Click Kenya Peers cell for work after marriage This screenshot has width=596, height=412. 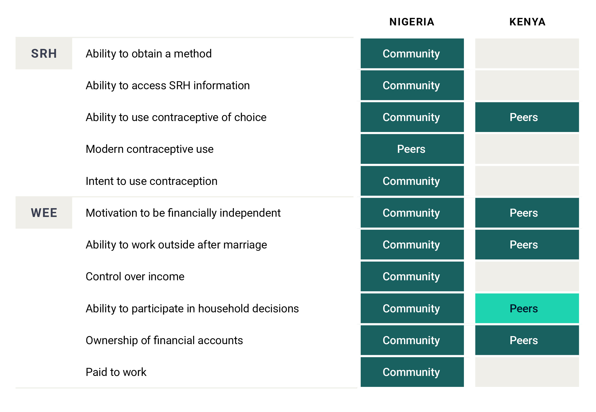click(x=527, y=245)
